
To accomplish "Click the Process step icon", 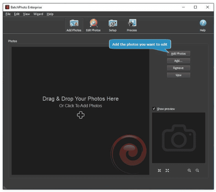I will [132, 25].
